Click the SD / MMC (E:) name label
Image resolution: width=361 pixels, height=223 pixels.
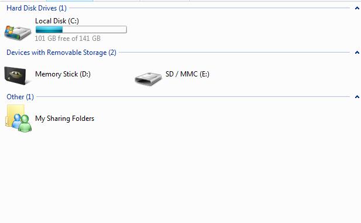coord(187,74)
